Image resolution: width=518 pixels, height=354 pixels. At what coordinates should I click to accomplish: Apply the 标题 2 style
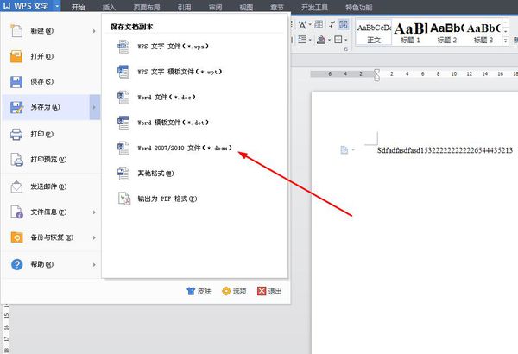[447, 33]
